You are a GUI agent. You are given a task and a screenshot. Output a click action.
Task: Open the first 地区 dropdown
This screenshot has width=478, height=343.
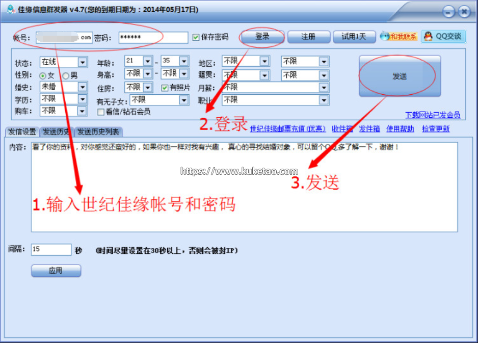point(246,61)
